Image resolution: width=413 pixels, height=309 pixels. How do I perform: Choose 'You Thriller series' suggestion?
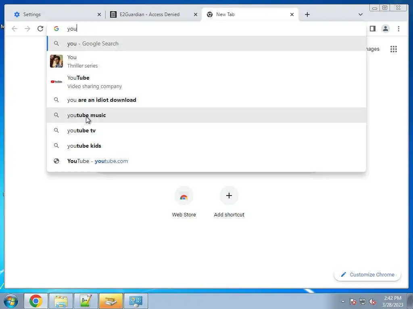pos(206,61)
